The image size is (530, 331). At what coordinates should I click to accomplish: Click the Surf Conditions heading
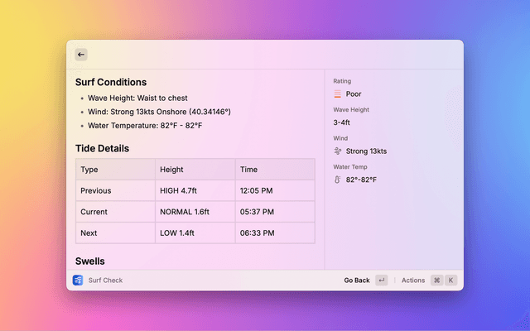111,83
